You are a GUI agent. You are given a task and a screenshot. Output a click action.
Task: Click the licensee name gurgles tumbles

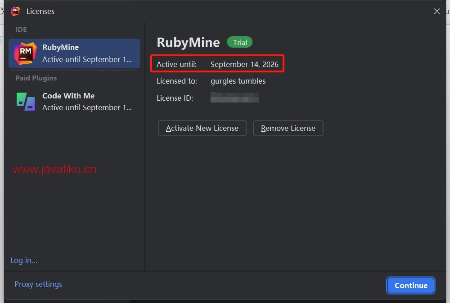[238, 81]
